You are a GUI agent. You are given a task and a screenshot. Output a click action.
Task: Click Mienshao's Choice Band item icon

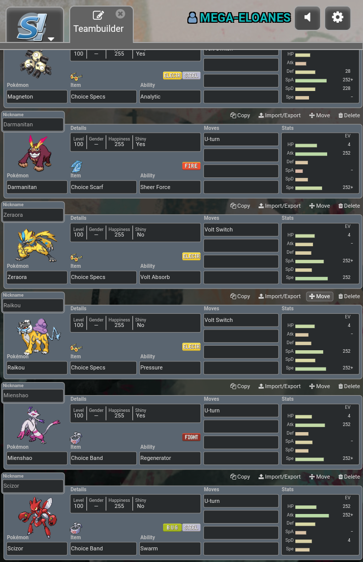click(76, 438)
